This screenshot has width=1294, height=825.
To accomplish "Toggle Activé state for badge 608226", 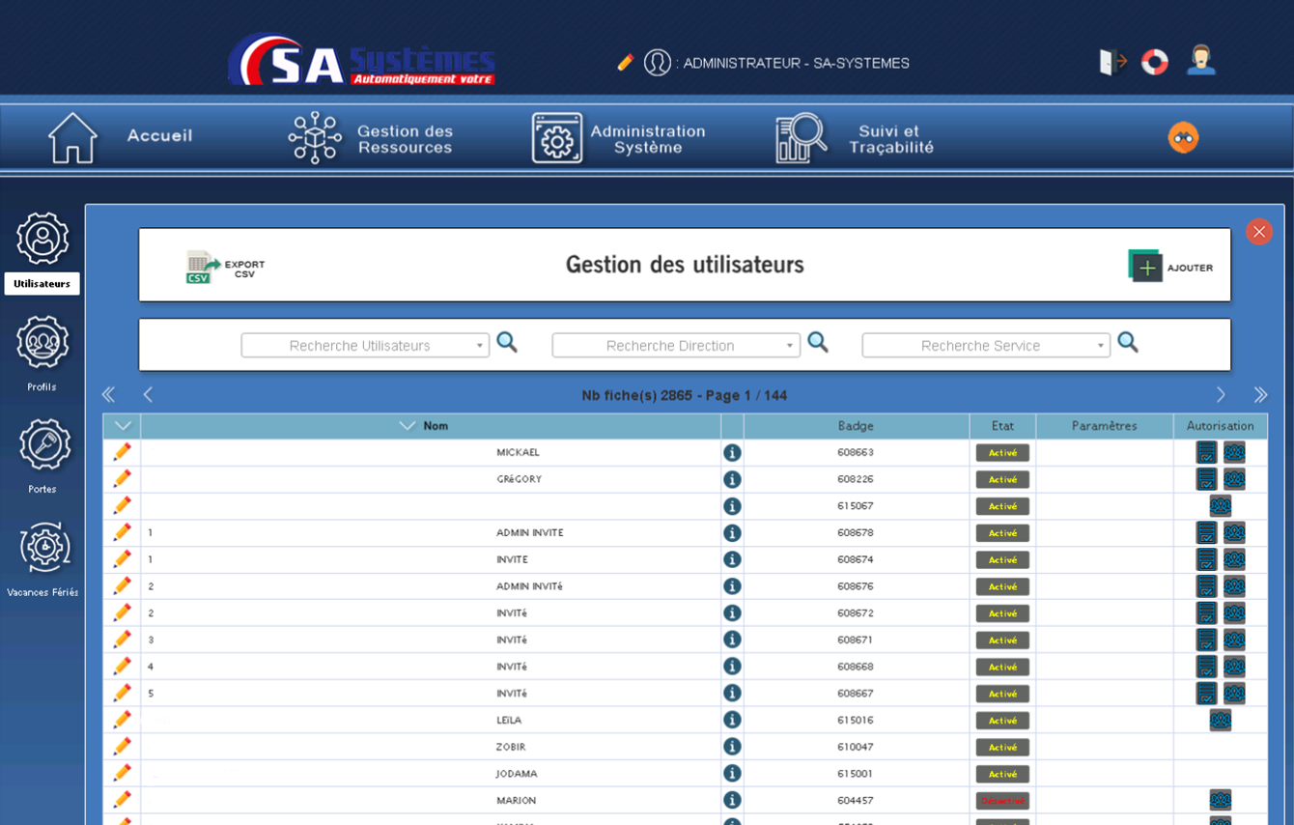I will click(x=1002, y=479).
